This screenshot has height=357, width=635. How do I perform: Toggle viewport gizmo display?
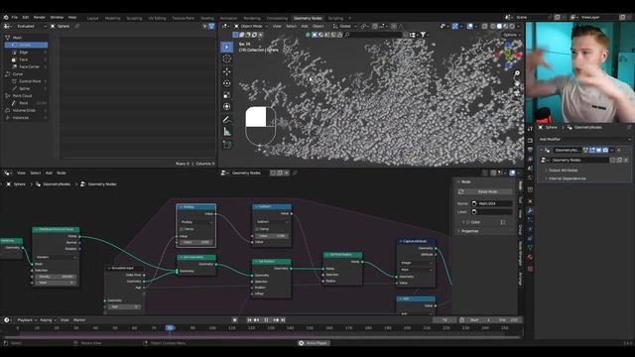pyautogui.click(x=455, y=27)
